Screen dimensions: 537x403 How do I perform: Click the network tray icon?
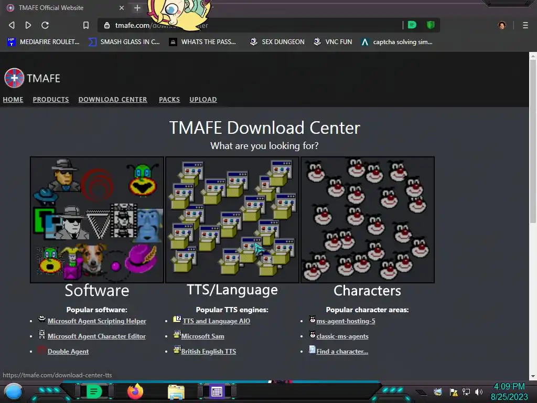466,391
